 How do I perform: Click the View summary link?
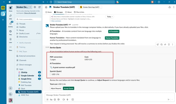click(56, 21)
